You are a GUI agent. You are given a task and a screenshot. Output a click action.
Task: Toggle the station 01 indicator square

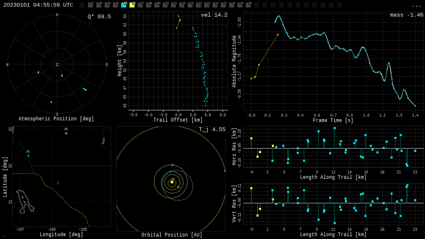point(90,5)
